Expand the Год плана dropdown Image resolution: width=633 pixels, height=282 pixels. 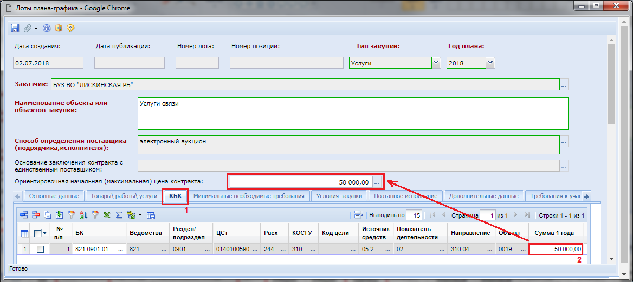coord(490,63)
